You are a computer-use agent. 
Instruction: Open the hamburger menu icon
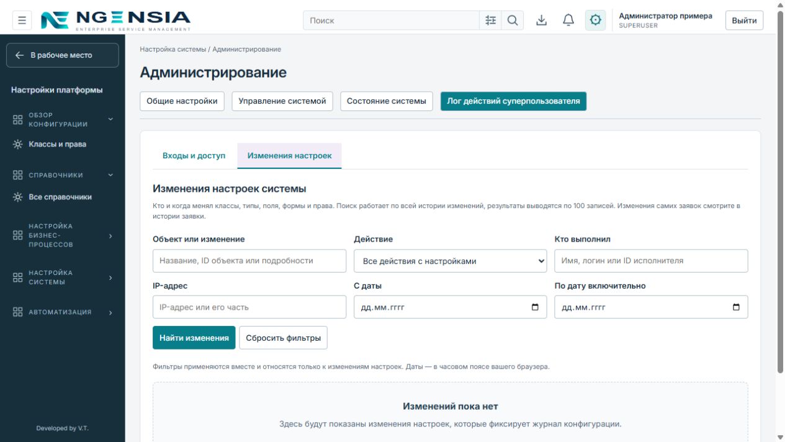point(22,20)
